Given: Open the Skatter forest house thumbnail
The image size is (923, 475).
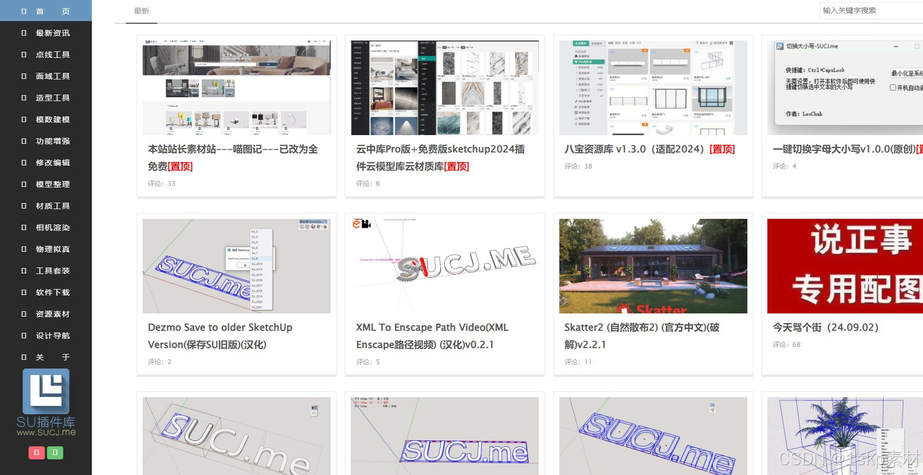Looking at the screenshot, I should pos(653,266).
